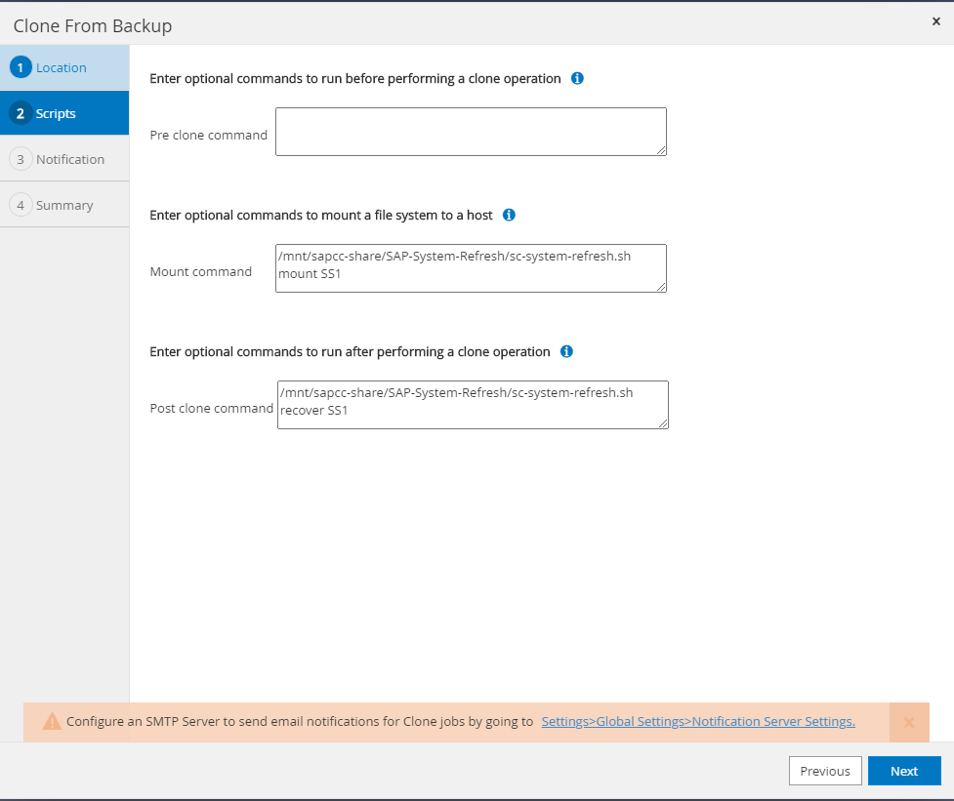The height and width of the screenshot is (801, 954).
Task: Dismiss the SMTP Server warning banner
Action: click(908, 722)
